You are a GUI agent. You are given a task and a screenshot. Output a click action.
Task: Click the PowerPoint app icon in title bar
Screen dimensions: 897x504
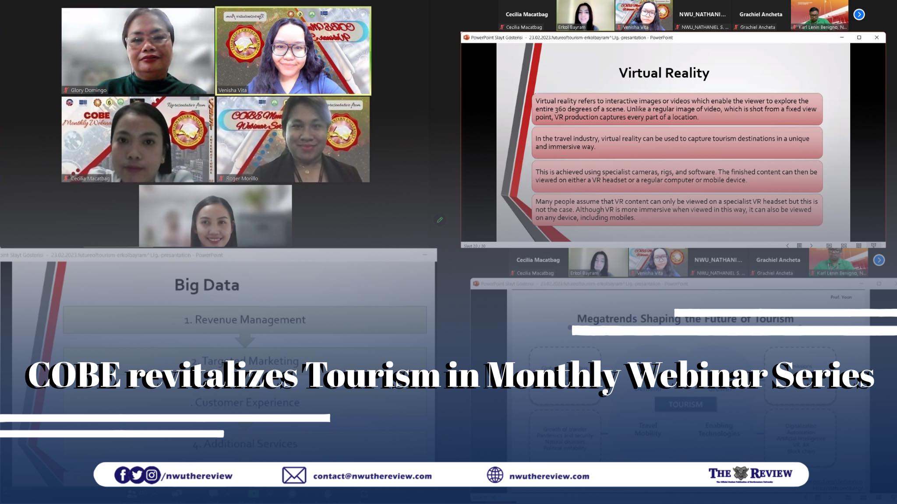click(x=466, y=38)
